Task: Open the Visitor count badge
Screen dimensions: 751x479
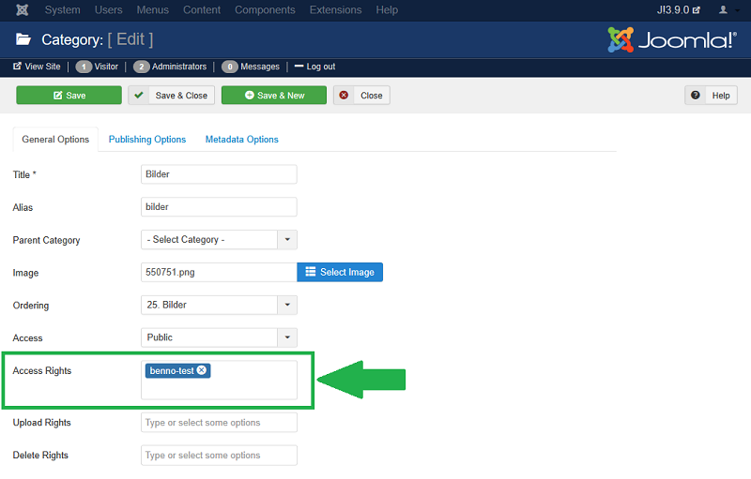Action: click(x=97, y=67)
